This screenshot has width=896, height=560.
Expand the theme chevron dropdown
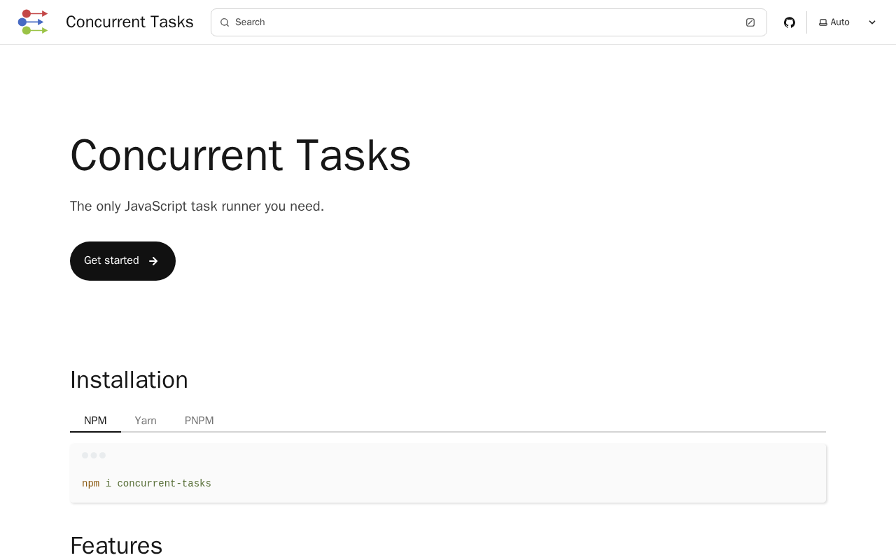(872, 22)
